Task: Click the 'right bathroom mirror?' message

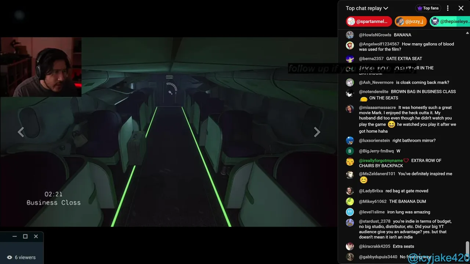Action: point(414,140)
